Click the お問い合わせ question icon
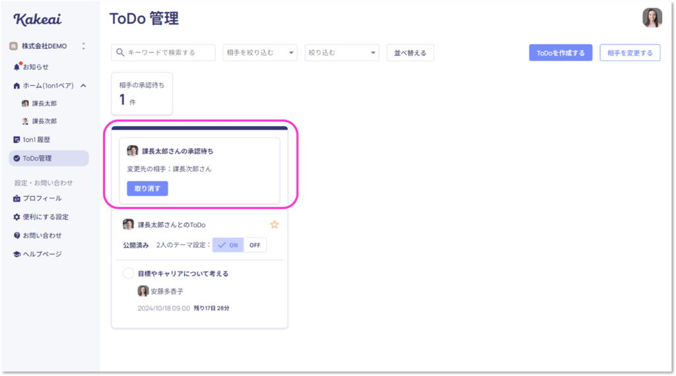Image resolution: width=676 pixels, height=376 pixels. 17,236
